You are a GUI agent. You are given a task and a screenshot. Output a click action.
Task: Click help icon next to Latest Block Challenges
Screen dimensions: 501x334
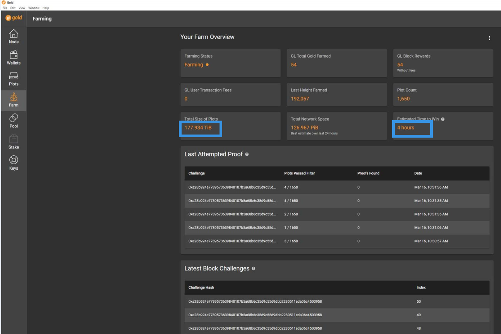tap(254, 269)
